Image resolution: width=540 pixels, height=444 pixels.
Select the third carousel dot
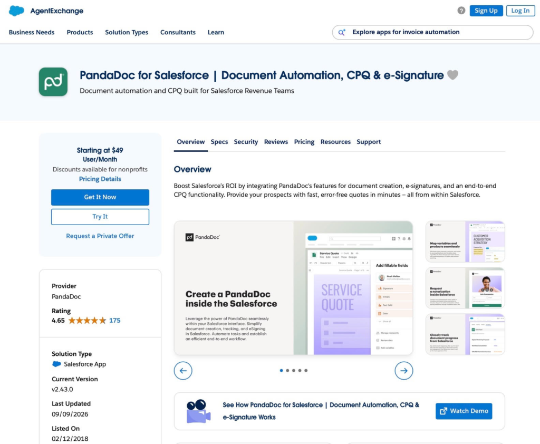294,371
